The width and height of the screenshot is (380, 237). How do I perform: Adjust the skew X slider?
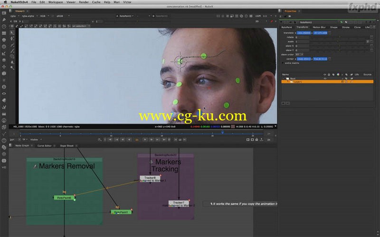click(340, 46)
